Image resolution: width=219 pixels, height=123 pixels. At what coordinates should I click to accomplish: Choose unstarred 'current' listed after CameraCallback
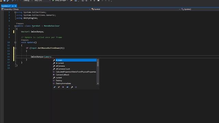(x=75, y=78)
